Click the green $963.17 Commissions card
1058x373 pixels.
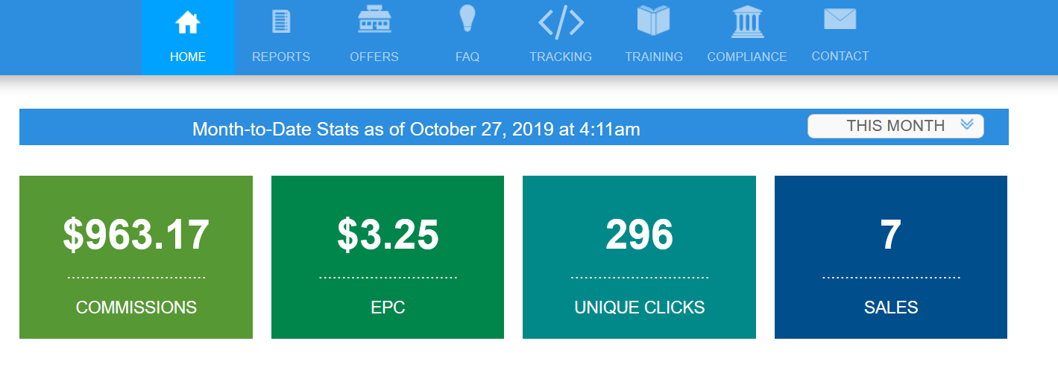(x=136, y=257)
